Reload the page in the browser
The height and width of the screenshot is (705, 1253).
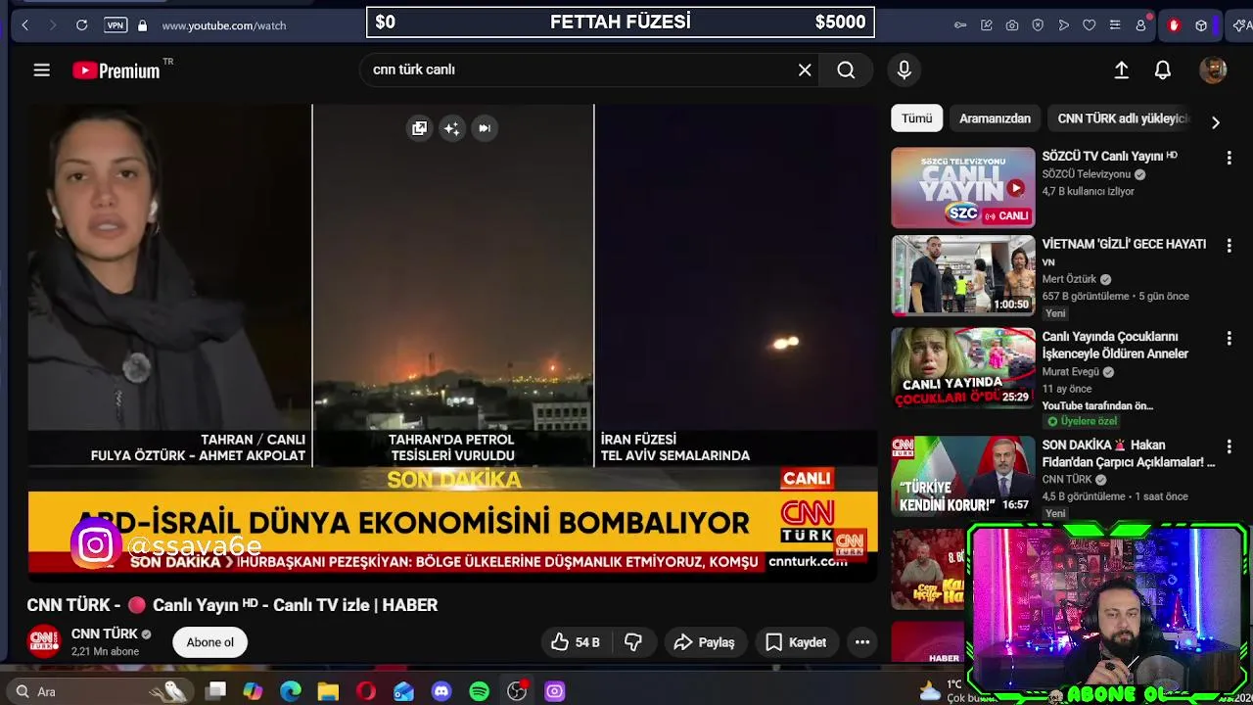pyautogui.click(x=82, y=25)
